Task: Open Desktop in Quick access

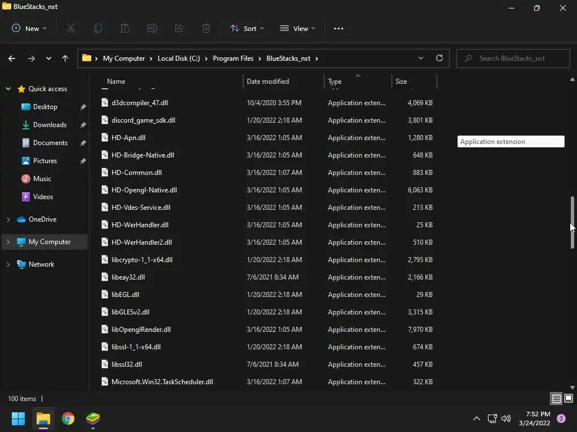Action: (45, 106)
